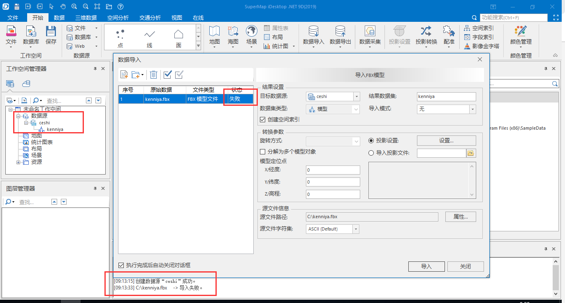Click the 保存 workspace save button

(x=51, y=35)
